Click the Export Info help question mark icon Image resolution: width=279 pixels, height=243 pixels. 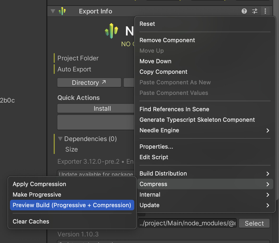(244, 11)
